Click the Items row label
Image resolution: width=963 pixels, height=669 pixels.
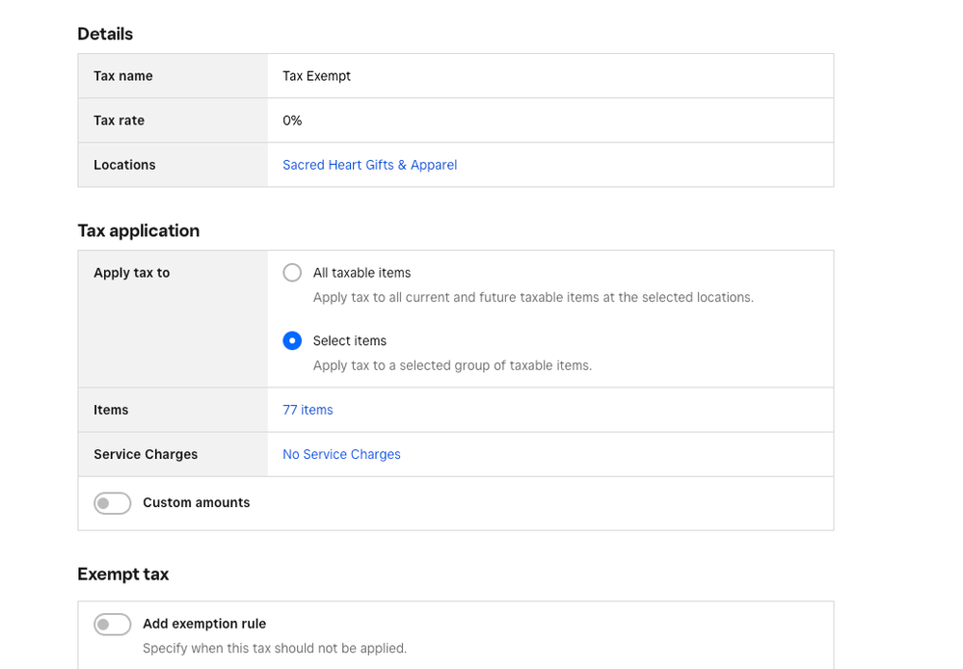[111, 410]
